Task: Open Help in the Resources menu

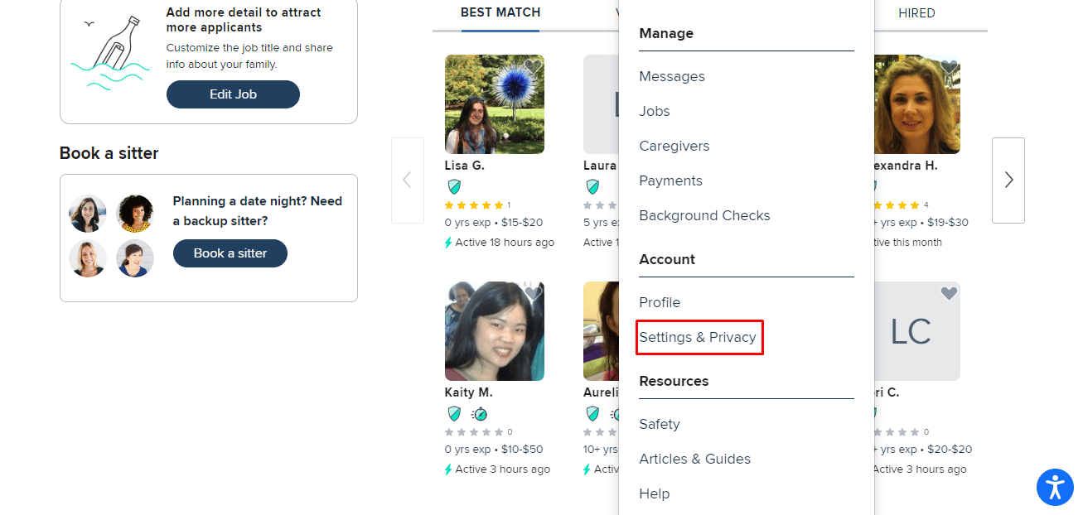Action: (x=655, y=493)
